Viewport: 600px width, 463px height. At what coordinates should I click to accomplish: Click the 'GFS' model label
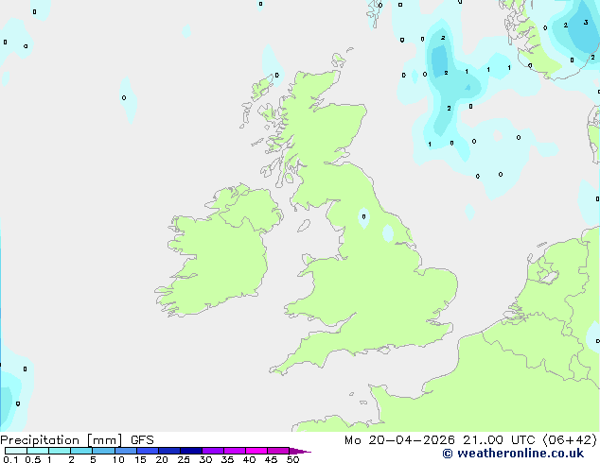click(x=142, y=440)
